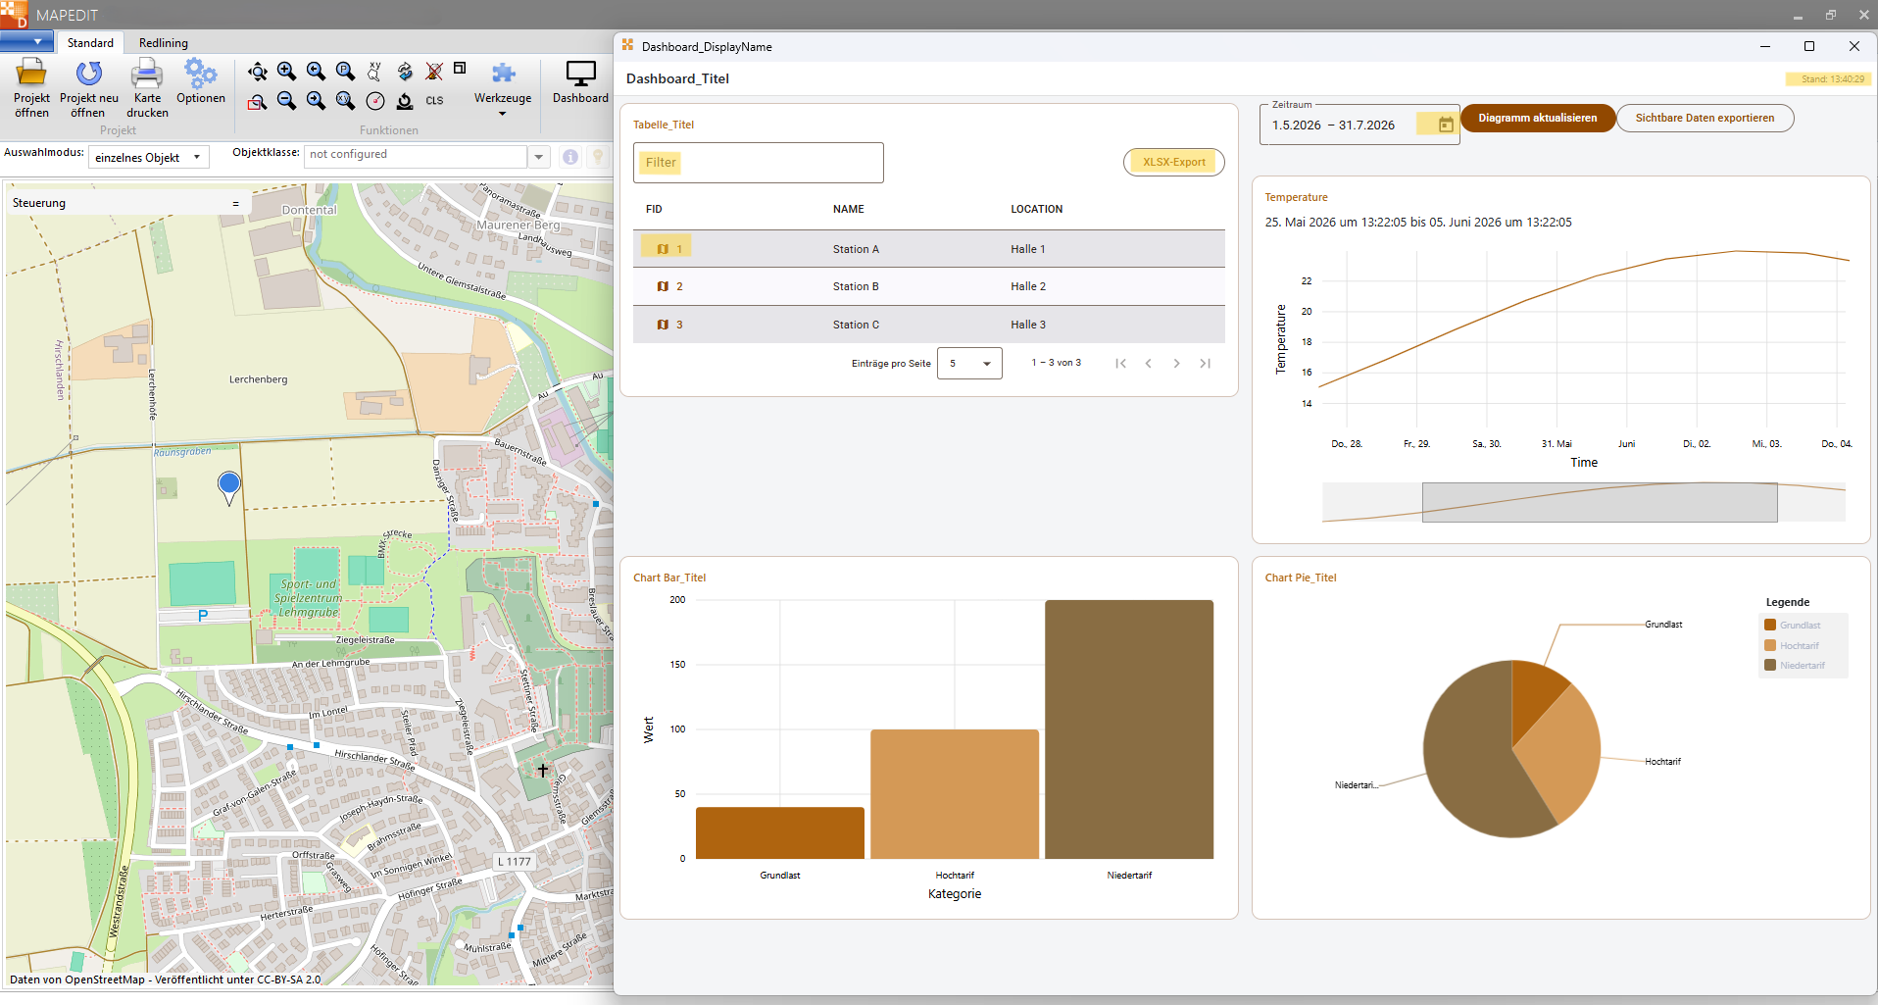Screen dimensions: 1878x1005
Task: Switch to the Redlining tab
Action: coord(164,43)
